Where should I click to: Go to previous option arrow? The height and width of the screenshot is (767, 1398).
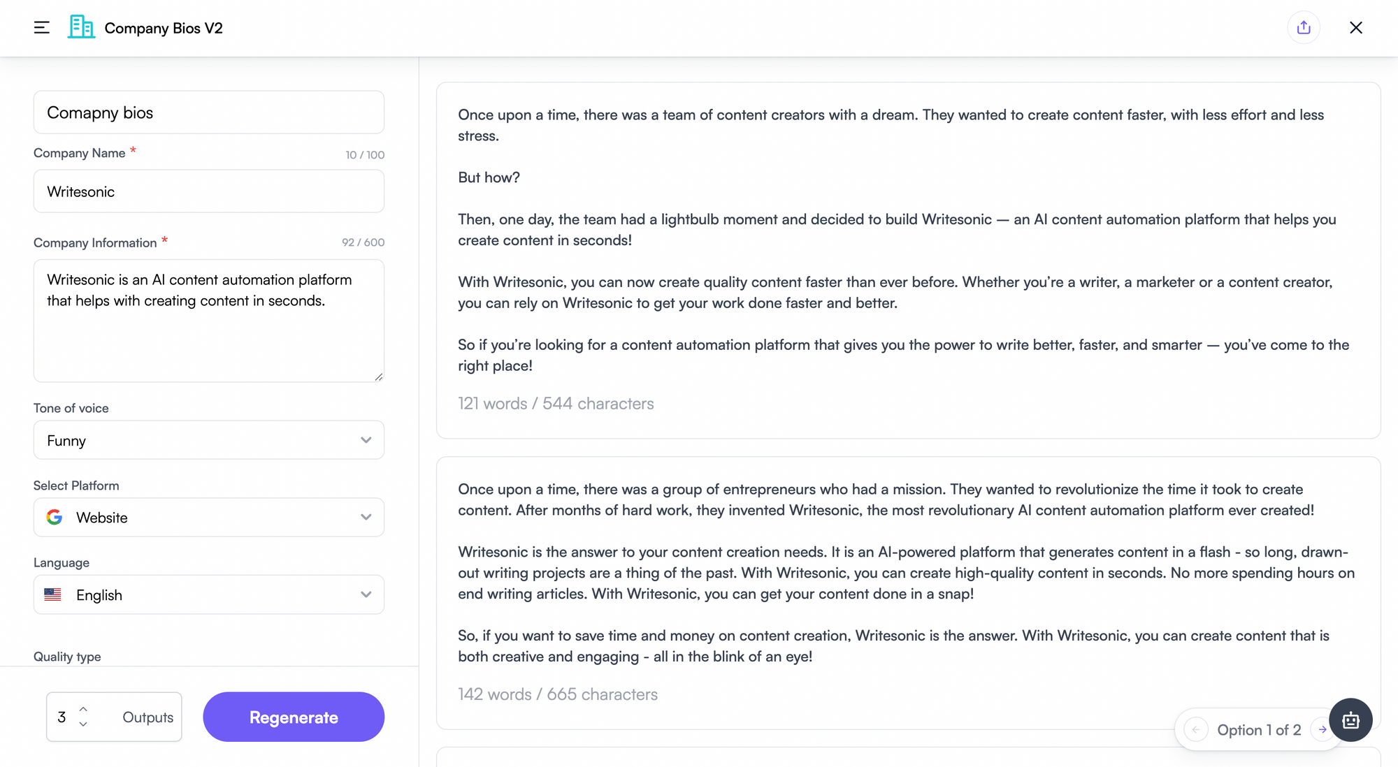click(1196, 730)
